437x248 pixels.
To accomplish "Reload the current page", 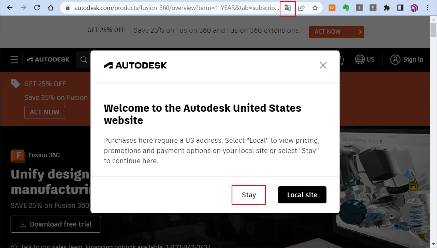I will tap(37, 7).
